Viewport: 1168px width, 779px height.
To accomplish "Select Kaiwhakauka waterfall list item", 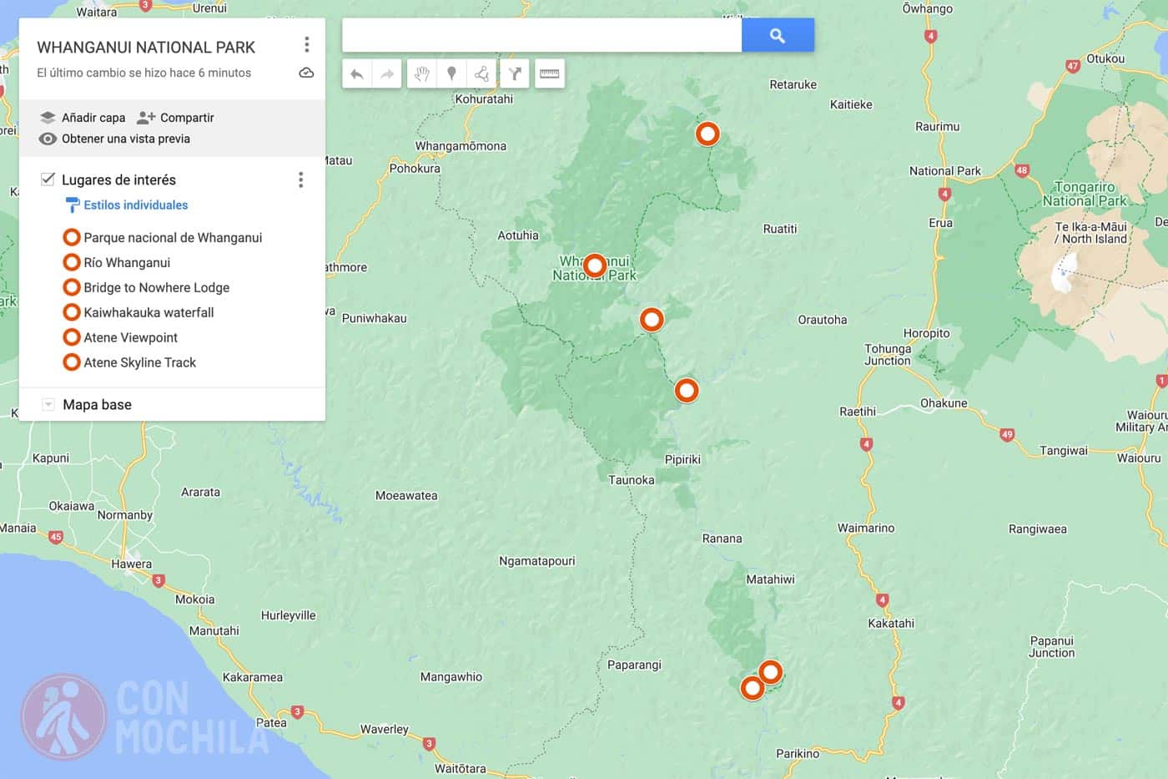I will [x=149, y=312].
